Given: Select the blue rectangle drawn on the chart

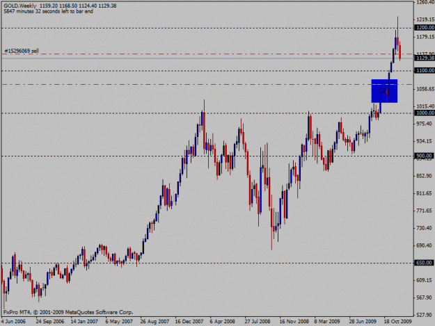Looking at the screenshot, I should [x=384, y=91].
